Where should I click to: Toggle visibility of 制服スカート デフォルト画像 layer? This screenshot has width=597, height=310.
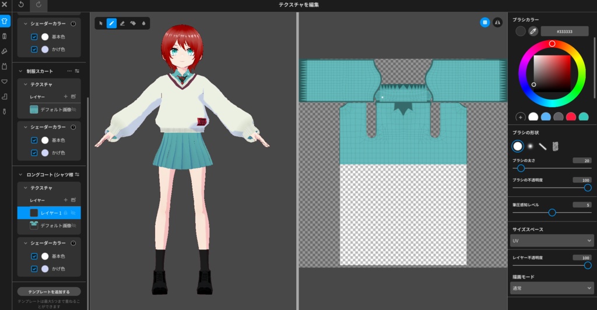coord(74,110)
